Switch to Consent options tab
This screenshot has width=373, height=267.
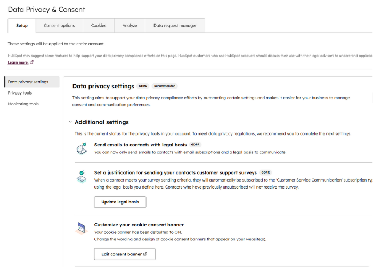[x=59, y=25]
